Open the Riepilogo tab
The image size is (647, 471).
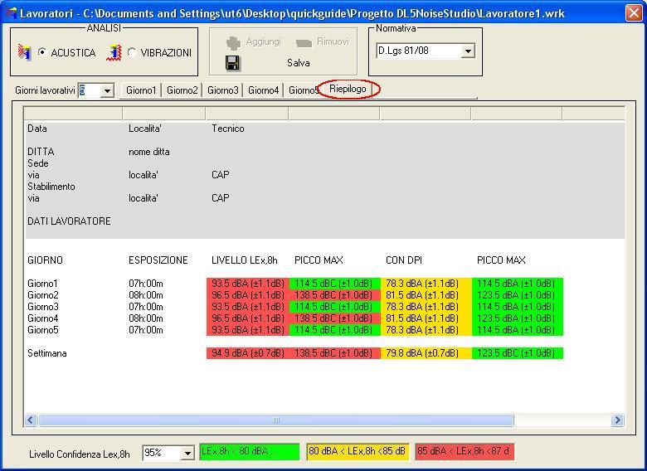(x=348, y=89)
